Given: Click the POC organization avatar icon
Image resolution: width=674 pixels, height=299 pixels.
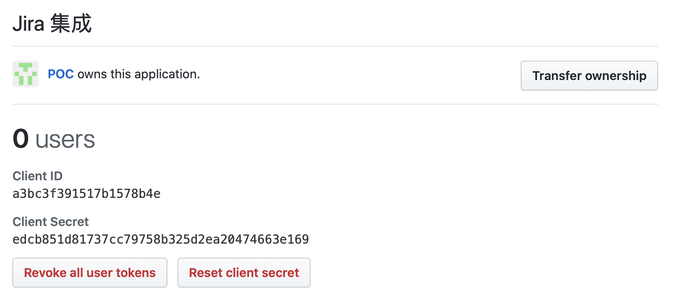Looking at the screenshot, I should (26, 74).
